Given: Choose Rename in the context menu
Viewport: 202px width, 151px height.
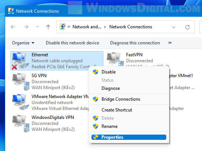Looking at the screenshot, I should point(129,126).
